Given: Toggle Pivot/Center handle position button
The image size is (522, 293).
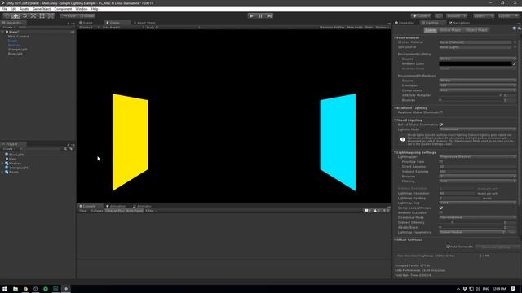Looking at the screenshot, I should click(69, 16).
